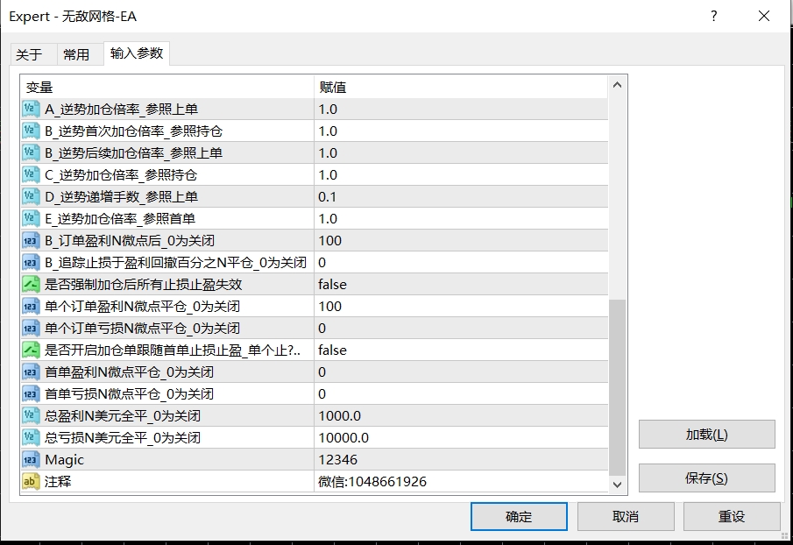
Task: Reset parameters with the 重设 button
Action: pyautogui.click(x=733, y=516)
